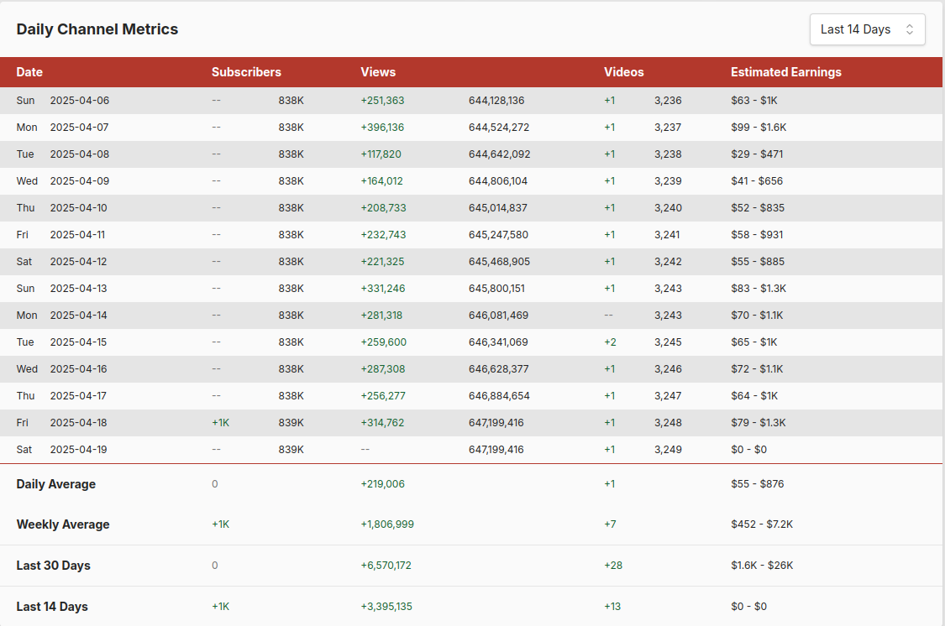
Task: Click the views gain "+221,325"
Action: 383,262
